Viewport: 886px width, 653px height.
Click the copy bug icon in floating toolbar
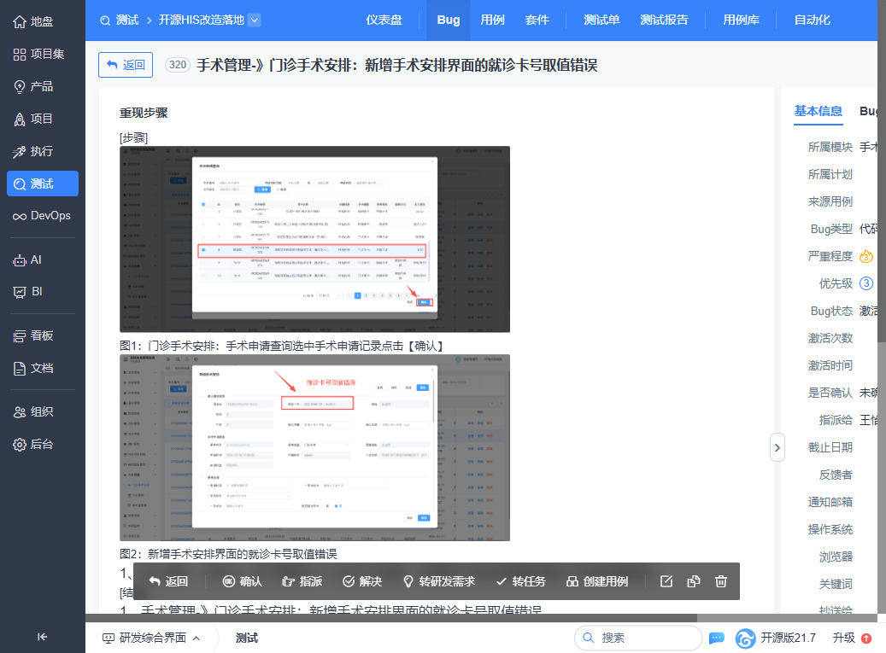point(694,581)
